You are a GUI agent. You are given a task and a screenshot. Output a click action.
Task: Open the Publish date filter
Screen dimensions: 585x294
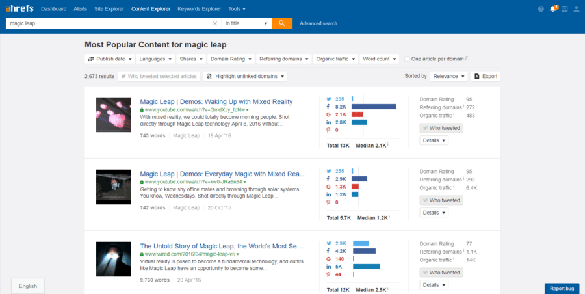tap(110, 59)
